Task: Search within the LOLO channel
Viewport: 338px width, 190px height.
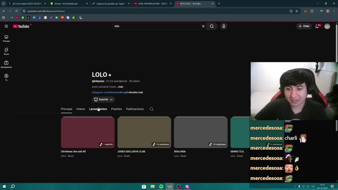Action: (x=152, y=109)
